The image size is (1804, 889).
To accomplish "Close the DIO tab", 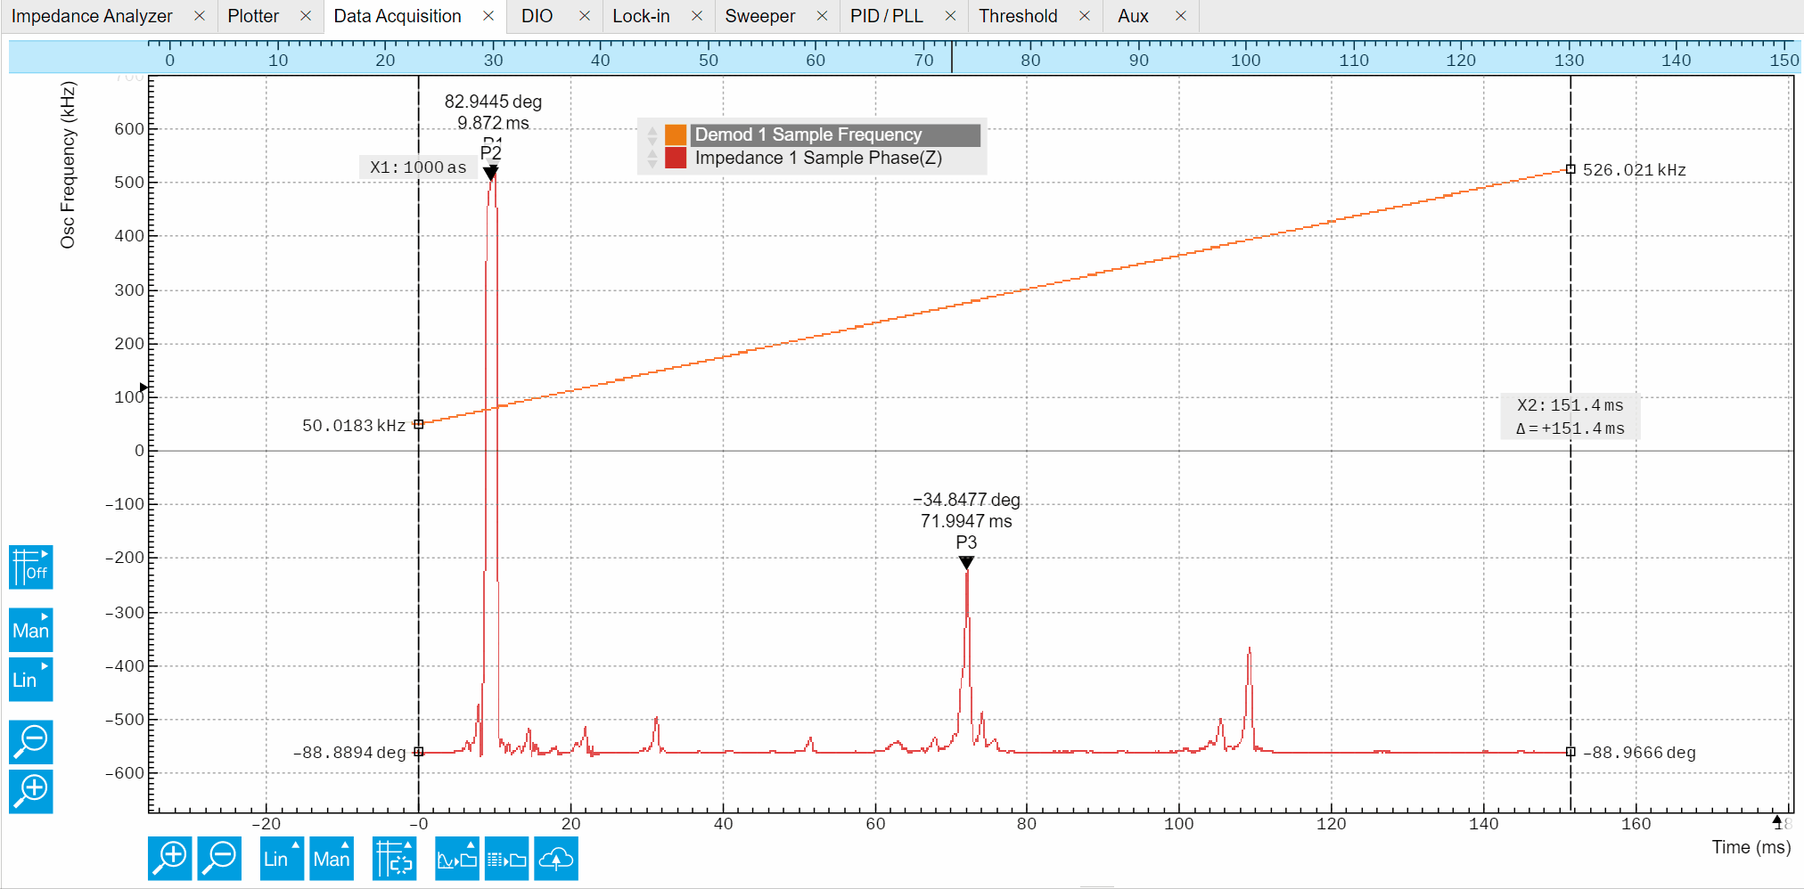I will (x=586, y=15).
